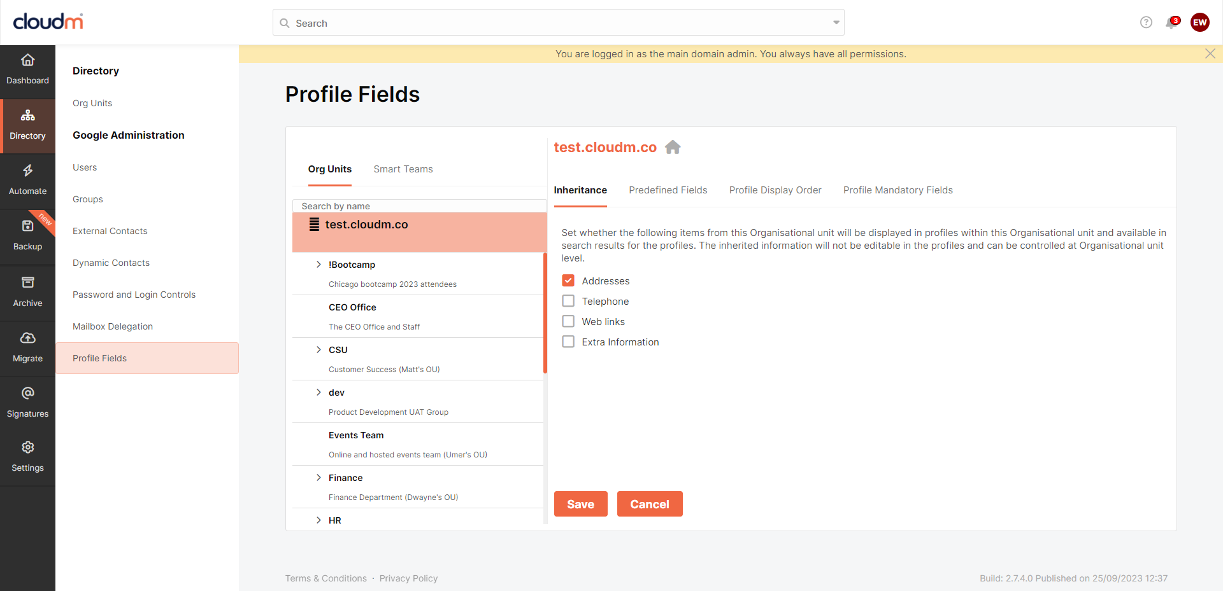Switch to the Predefined Fields tab
This screenshot has width=1223, height=591.
(668, 190)
